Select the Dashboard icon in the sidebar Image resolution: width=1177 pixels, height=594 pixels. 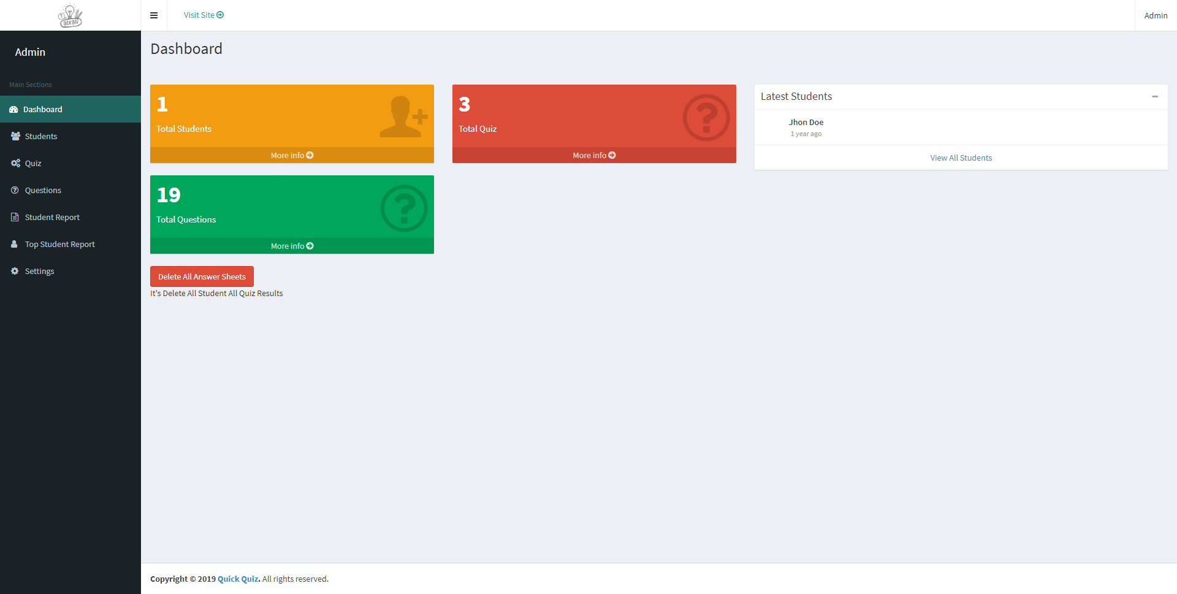(13, 109)
